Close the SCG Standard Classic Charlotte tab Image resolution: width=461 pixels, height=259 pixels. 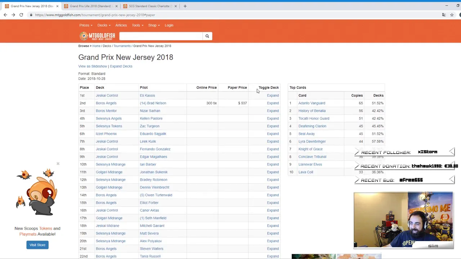pos(175,6)
